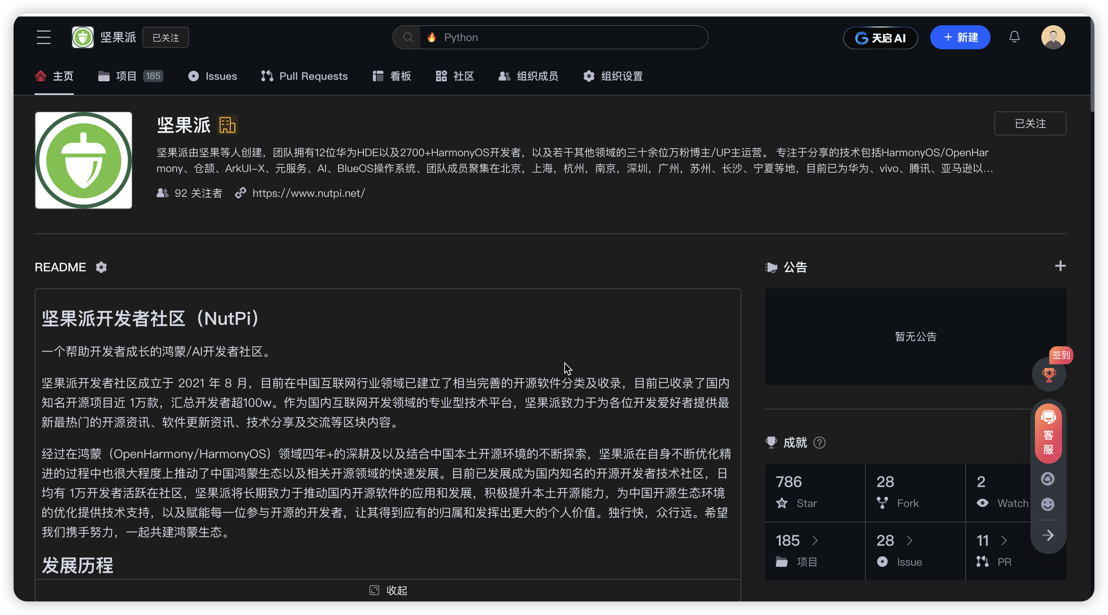Click the 签到 sign-in badge

[1061, 355]
